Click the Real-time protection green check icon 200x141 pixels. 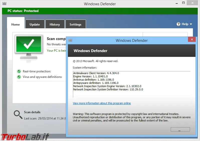(19, 71)
